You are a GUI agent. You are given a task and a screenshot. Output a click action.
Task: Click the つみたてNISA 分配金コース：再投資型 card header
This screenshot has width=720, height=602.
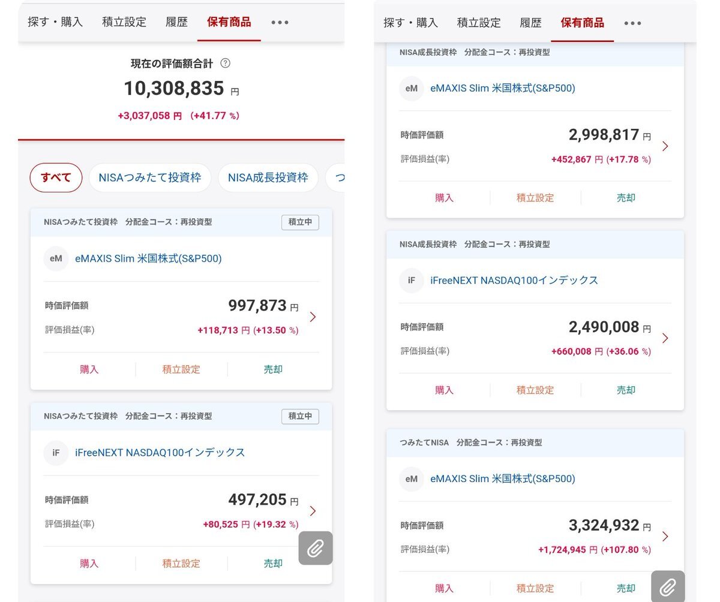click(x=535, y=443)
